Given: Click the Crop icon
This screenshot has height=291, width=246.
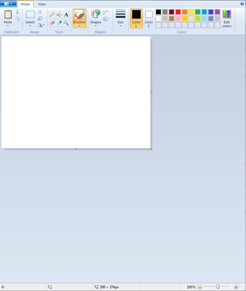Looking at the screenshot, I should (40, 12).
